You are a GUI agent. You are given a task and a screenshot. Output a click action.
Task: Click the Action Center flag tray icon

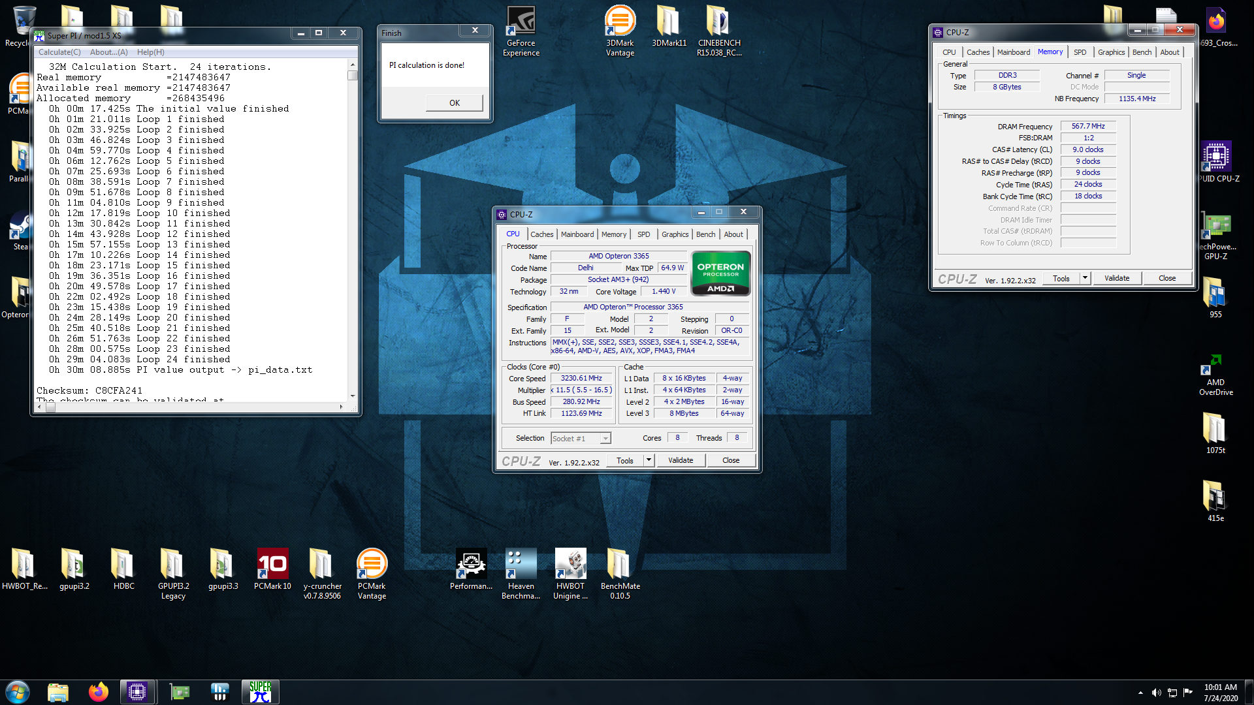(x=1187, y=693)
